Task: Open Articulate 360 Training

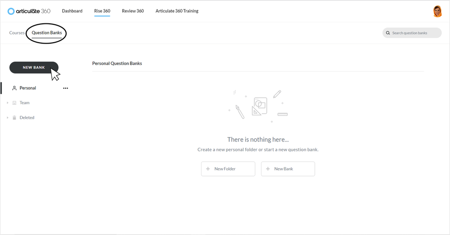Action: [x=177, y=11]
